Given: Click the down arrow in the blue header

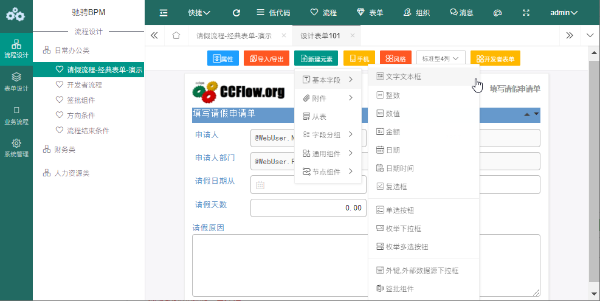Looking at the screenshot, I should [x=536, y=114].
